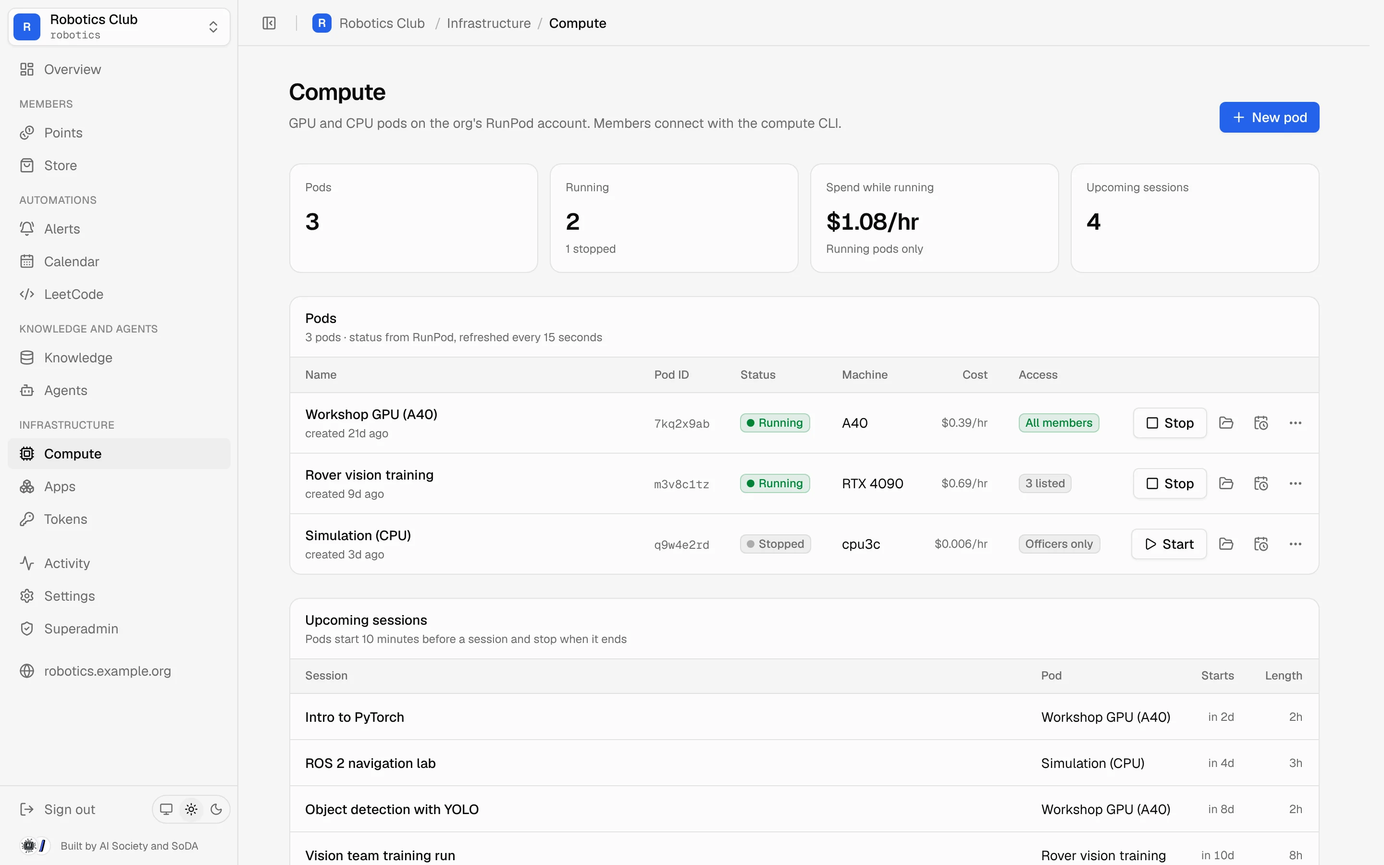
Task: Create a New pod
Action: (1269, 117)
